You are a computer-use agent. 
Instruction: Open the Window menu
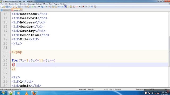(x=63, y=4)
